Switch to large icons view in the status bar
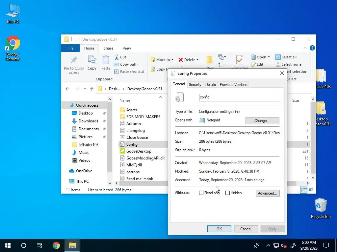 [311, 190]
